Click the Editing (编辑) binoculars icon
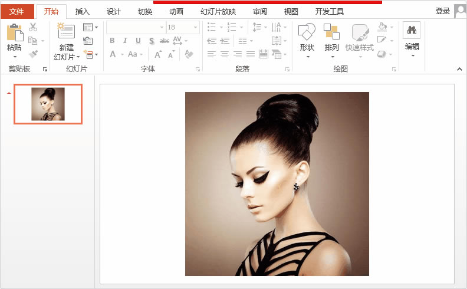Image resolution: width=467 pixels, height=289 pixels. click(x=412, y=31)
